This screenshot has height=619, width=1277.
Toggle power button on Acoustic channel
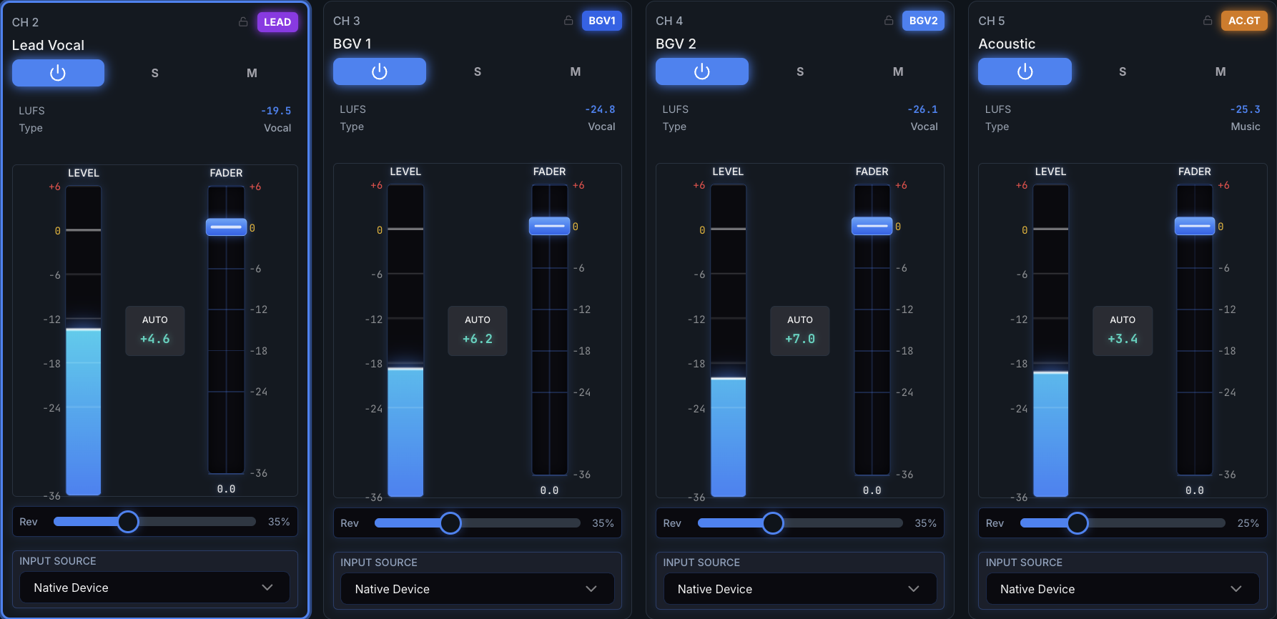[x=1025, y=71]
